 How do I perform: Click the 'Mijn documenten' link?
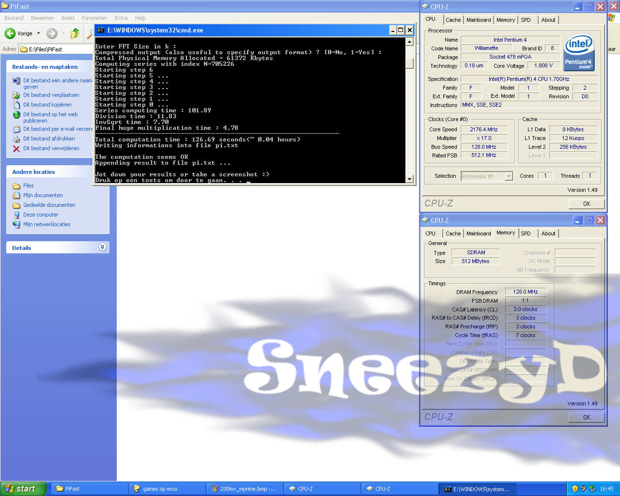click(x=43, y=195)
